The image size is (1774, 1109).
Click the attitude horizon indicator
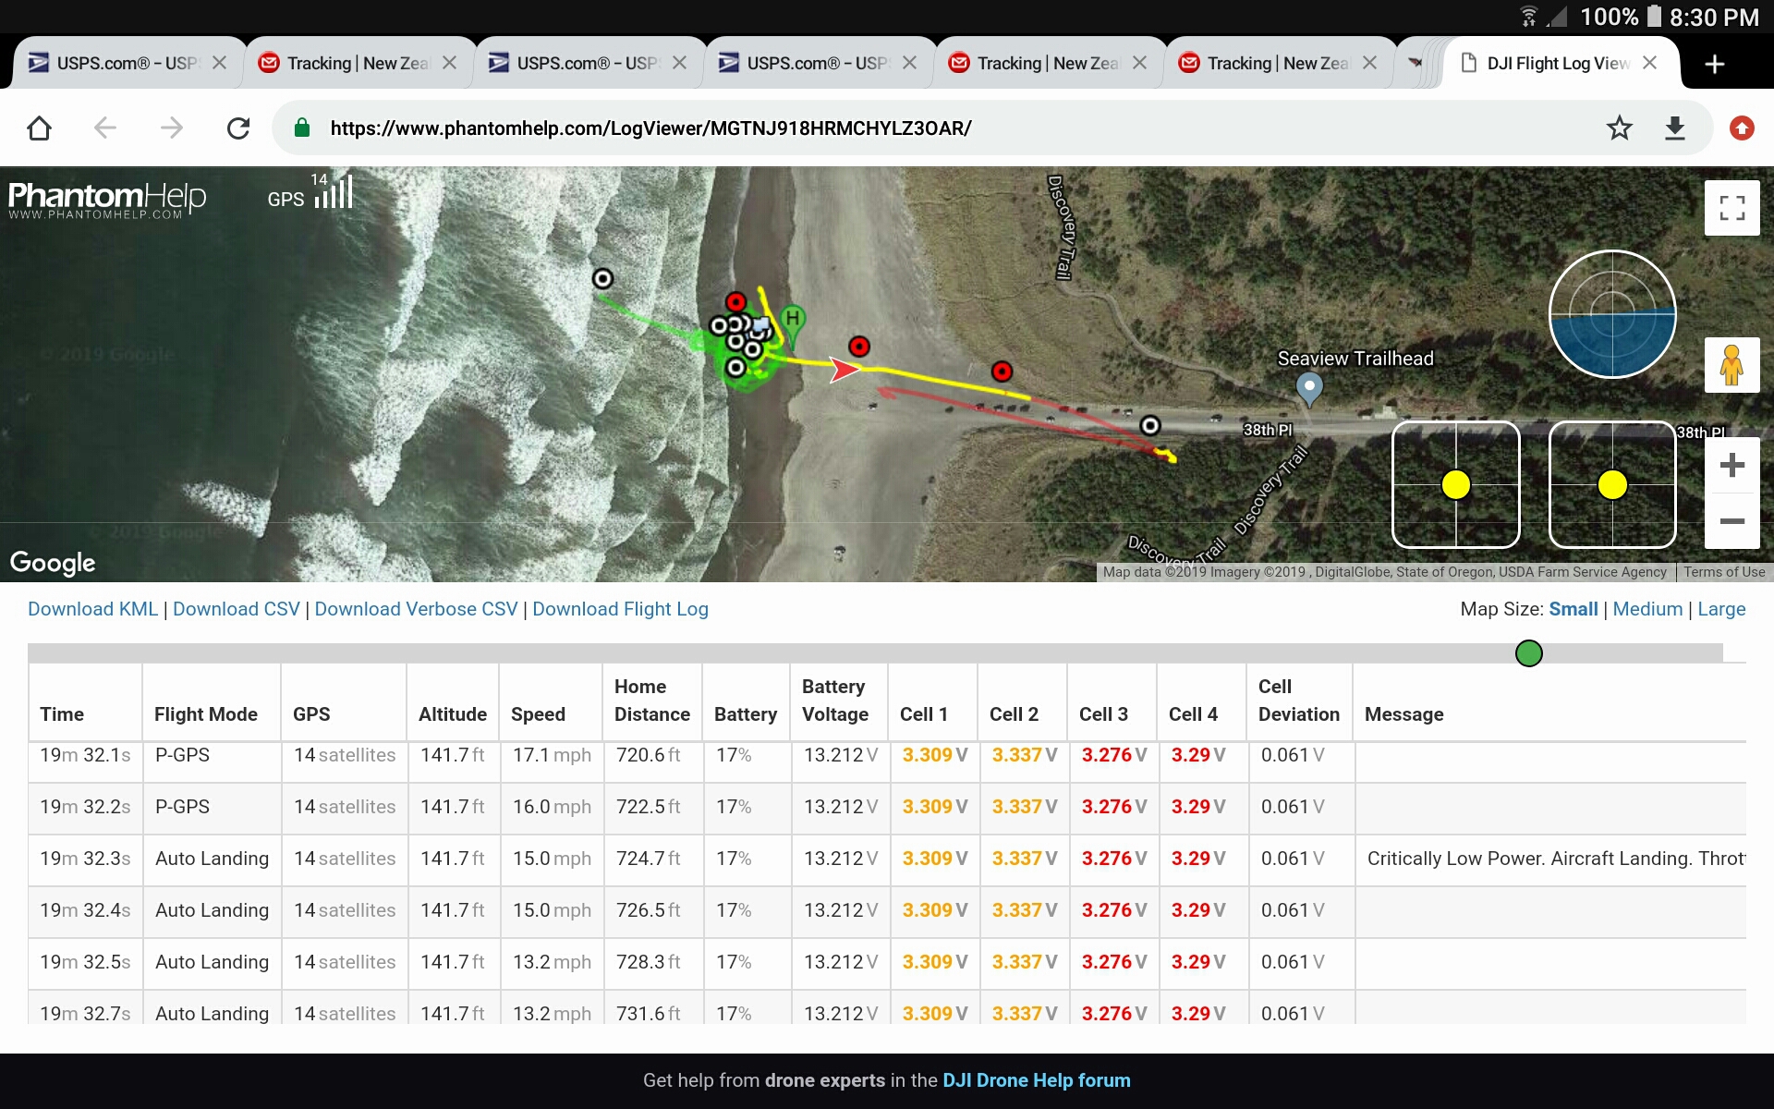pos(1612,314)
